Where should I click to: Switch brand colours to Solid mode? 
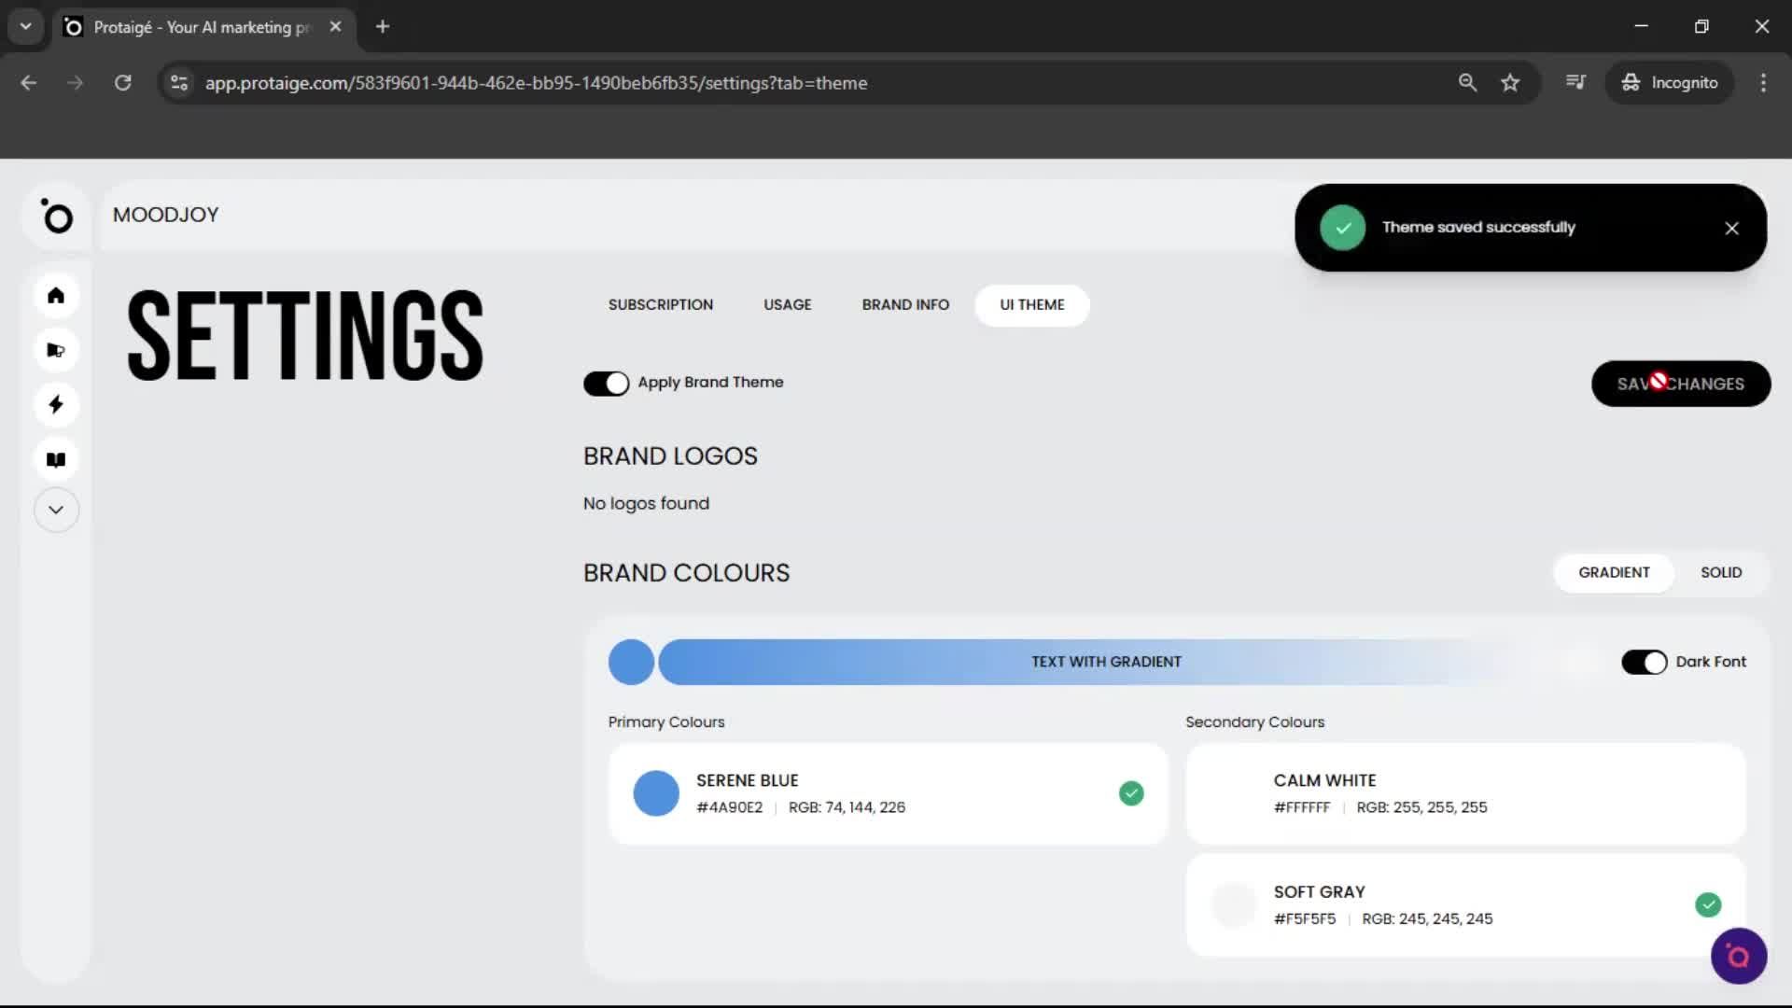click(1720, 572)
